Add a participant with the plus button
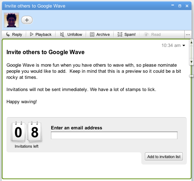 [x=27, y=20]
